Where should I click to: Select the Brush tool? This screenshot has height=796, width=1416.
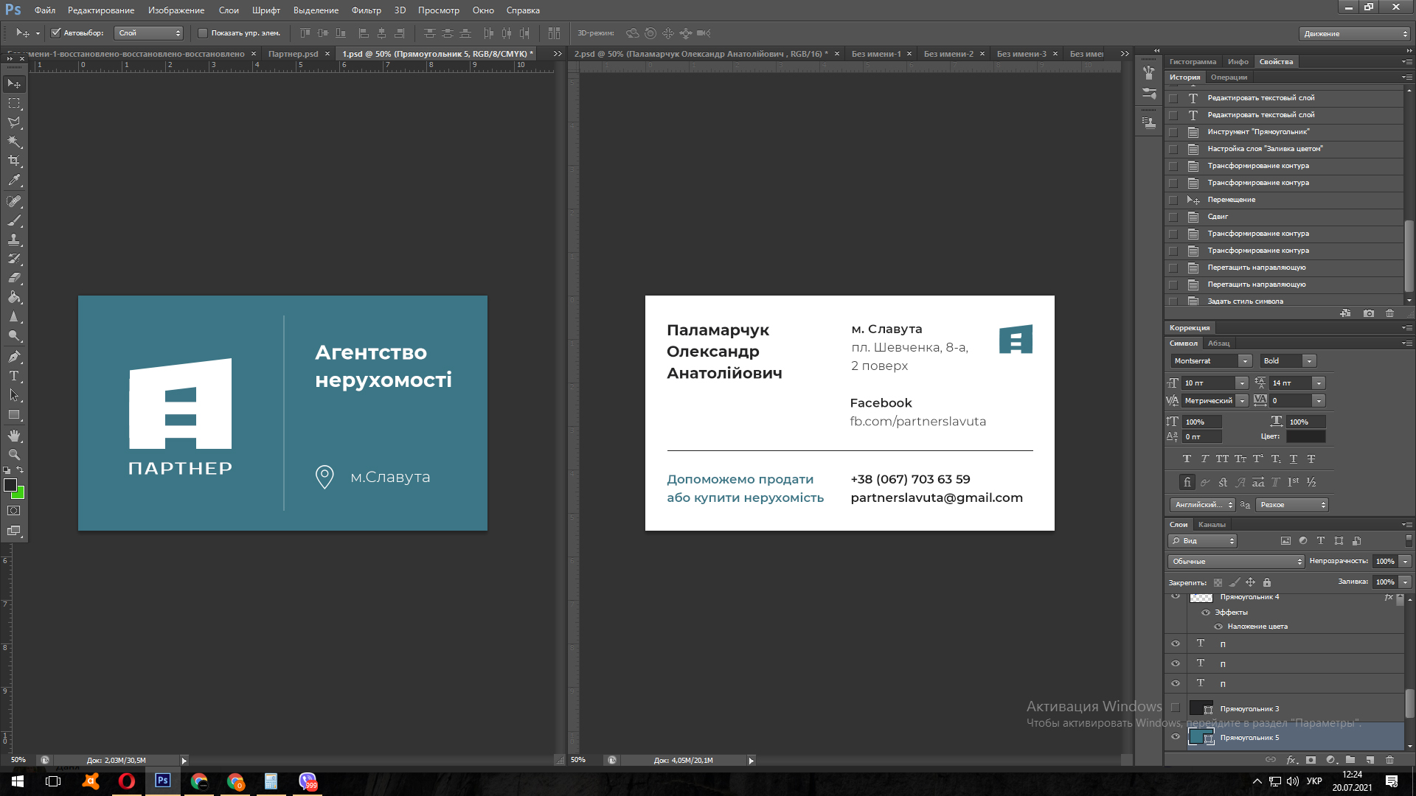click(x=14, y=220)
